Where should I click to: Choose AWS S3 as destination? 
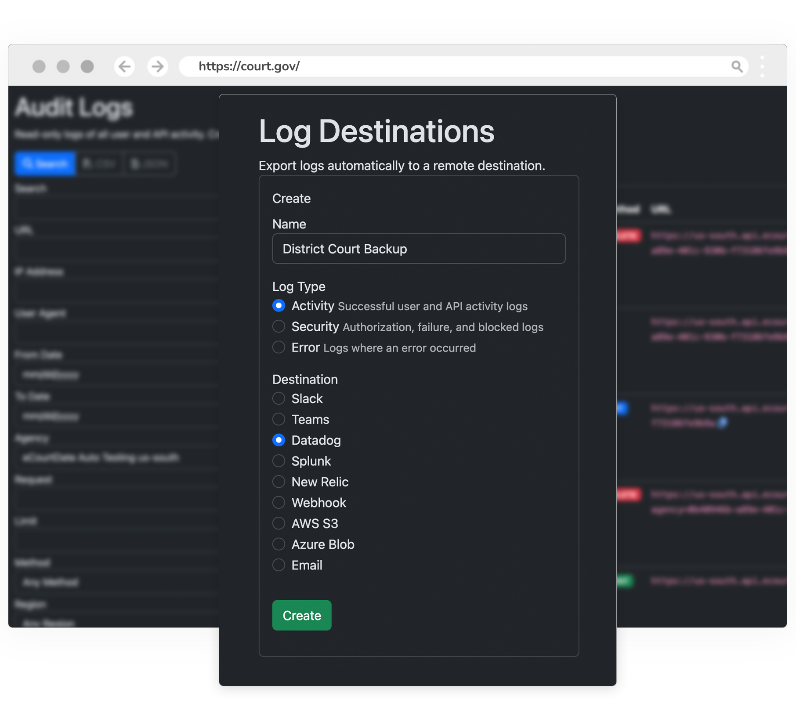click(x=279, y=523)
